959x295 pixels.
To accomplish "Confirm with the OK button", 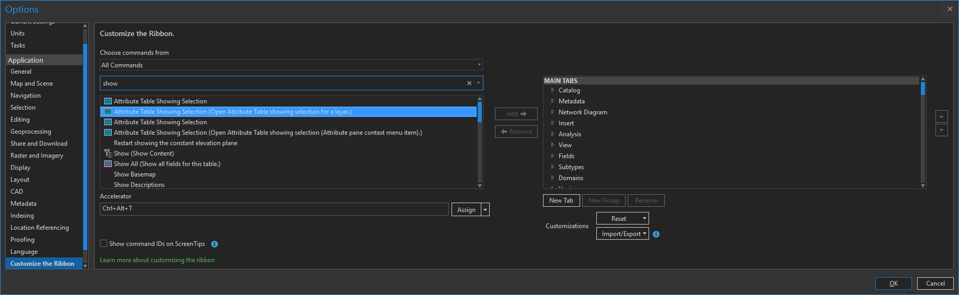I will 894,284.
